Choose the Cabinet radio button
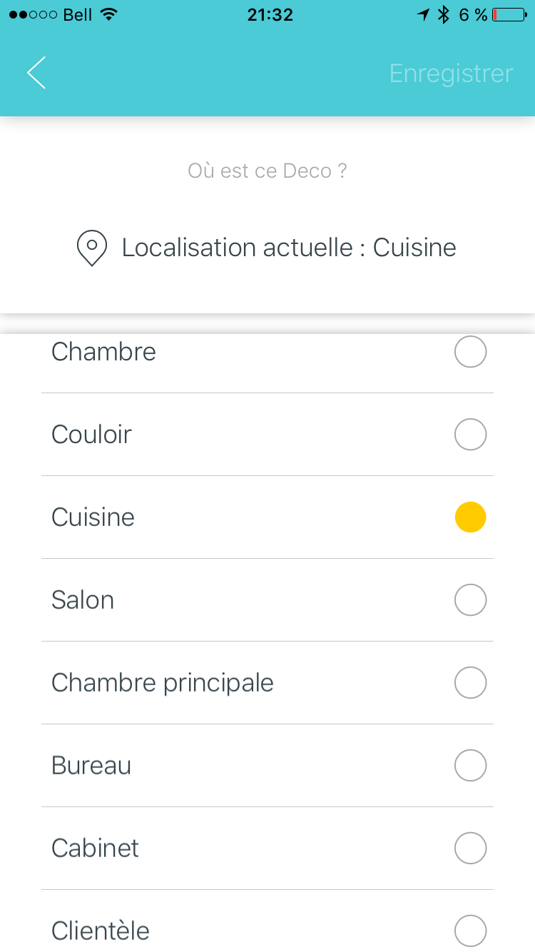The image size is (535, 952). click(471, 849)
